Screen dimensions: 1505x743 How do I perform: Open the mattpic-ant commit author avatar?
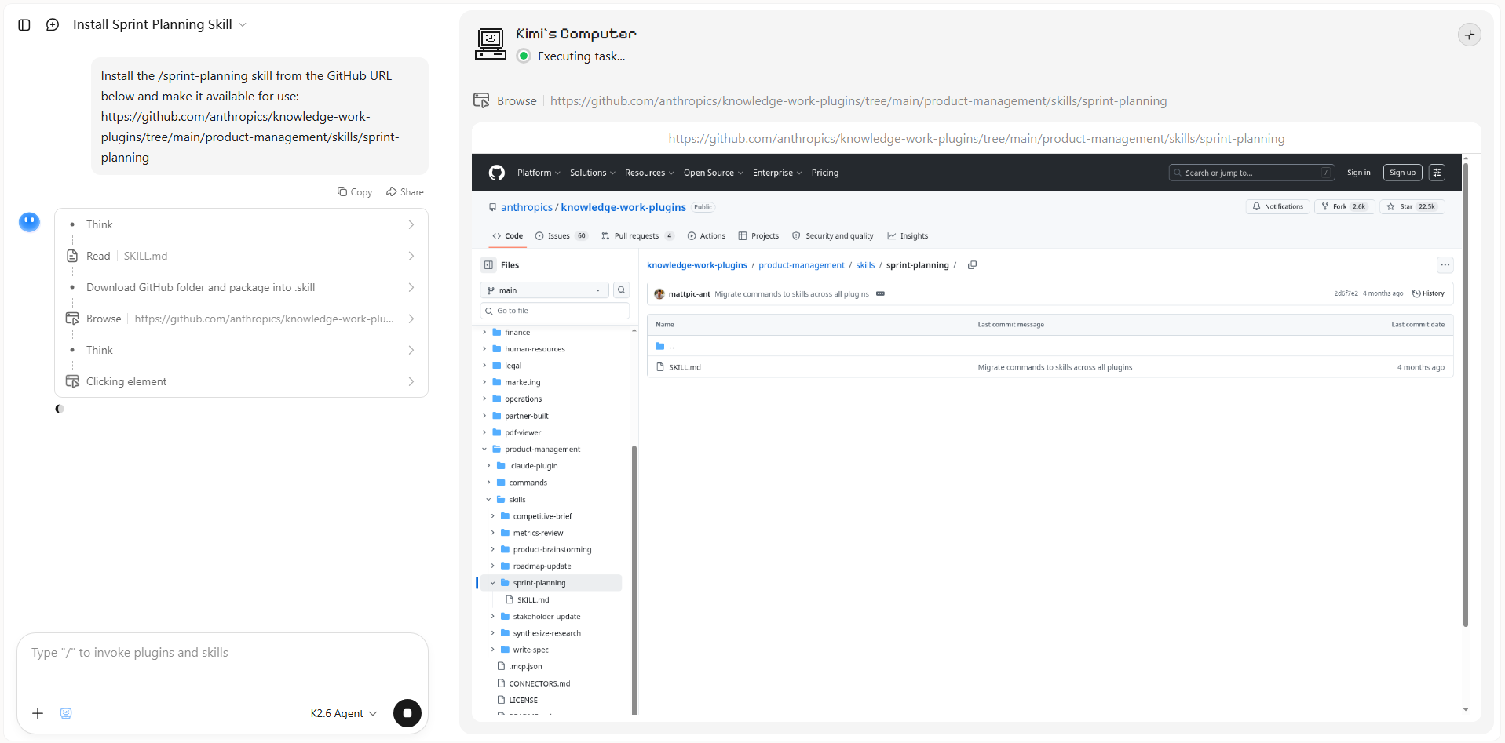(659, 294)
